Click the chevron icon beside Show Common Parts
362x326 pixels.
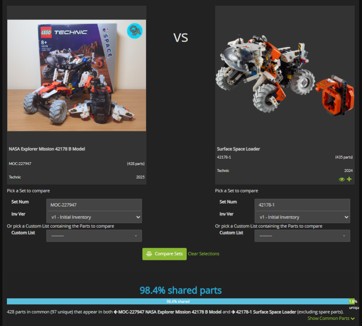353,319
